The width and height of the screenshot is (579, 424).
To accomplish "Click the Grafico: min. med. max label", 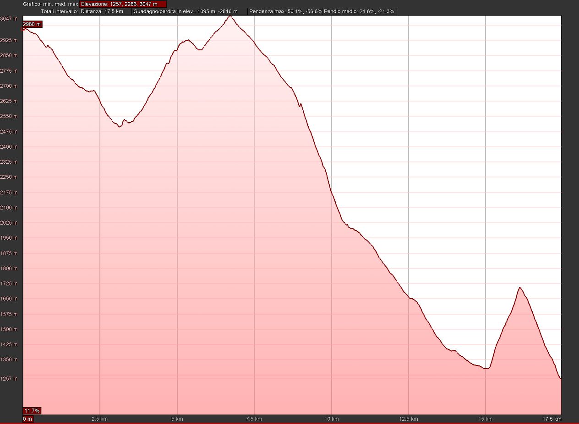I will pos(50,4).
